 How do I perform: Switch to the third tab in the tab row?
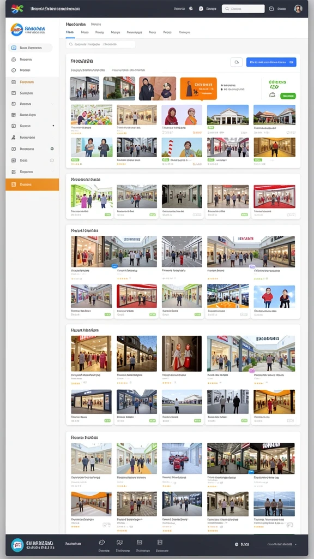(x=99, y=32)
